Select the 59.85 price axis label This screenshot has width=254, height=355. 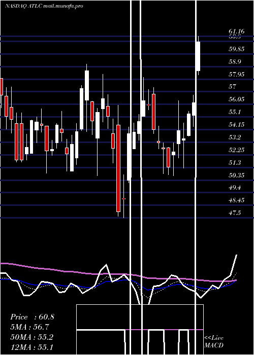237,49
